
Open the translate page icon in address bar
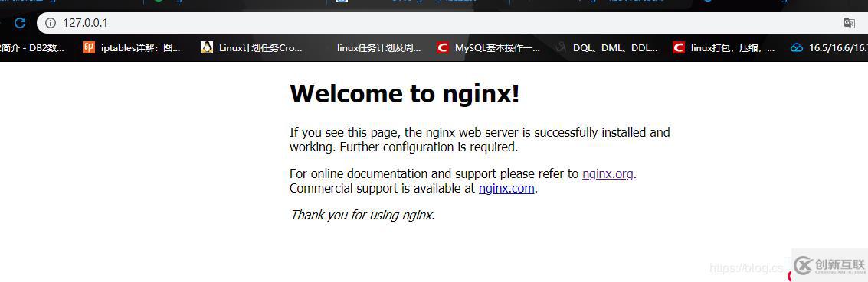[x=849, y=23]
